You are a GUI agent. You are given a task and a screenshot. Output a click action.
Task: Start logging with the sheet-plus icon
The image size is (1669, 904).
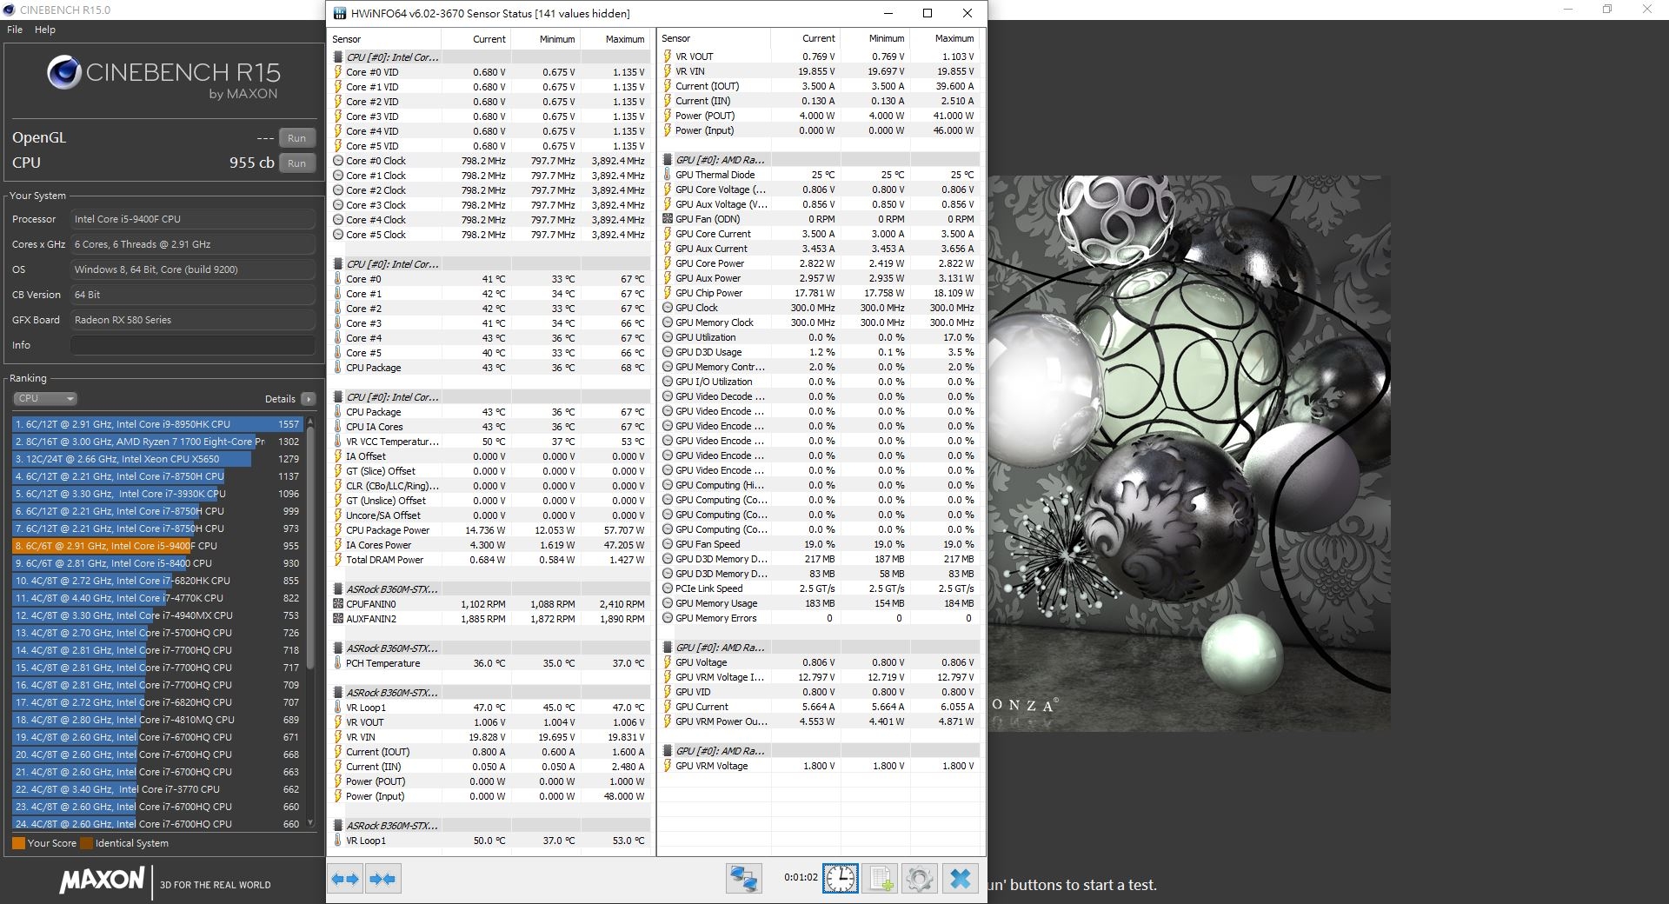881,879
